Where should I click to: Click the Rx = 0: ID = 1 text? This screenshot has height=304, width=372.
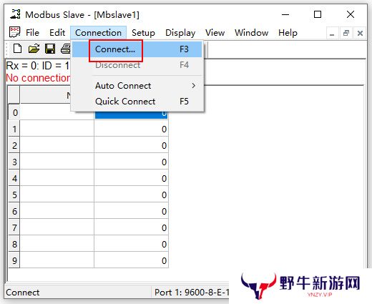[37, 66]
